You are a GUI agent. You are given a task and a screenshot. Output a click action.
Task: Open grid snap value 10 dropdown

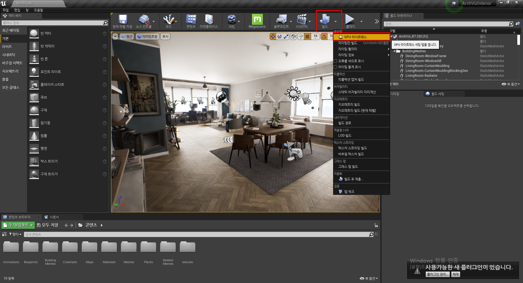[x=315, y=36]
